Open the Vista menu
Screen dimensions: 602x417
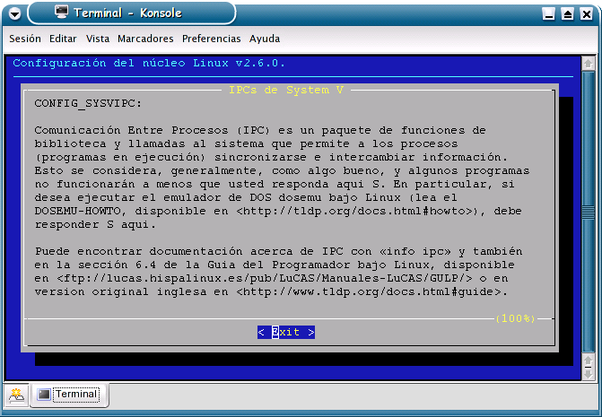[98, 39]
